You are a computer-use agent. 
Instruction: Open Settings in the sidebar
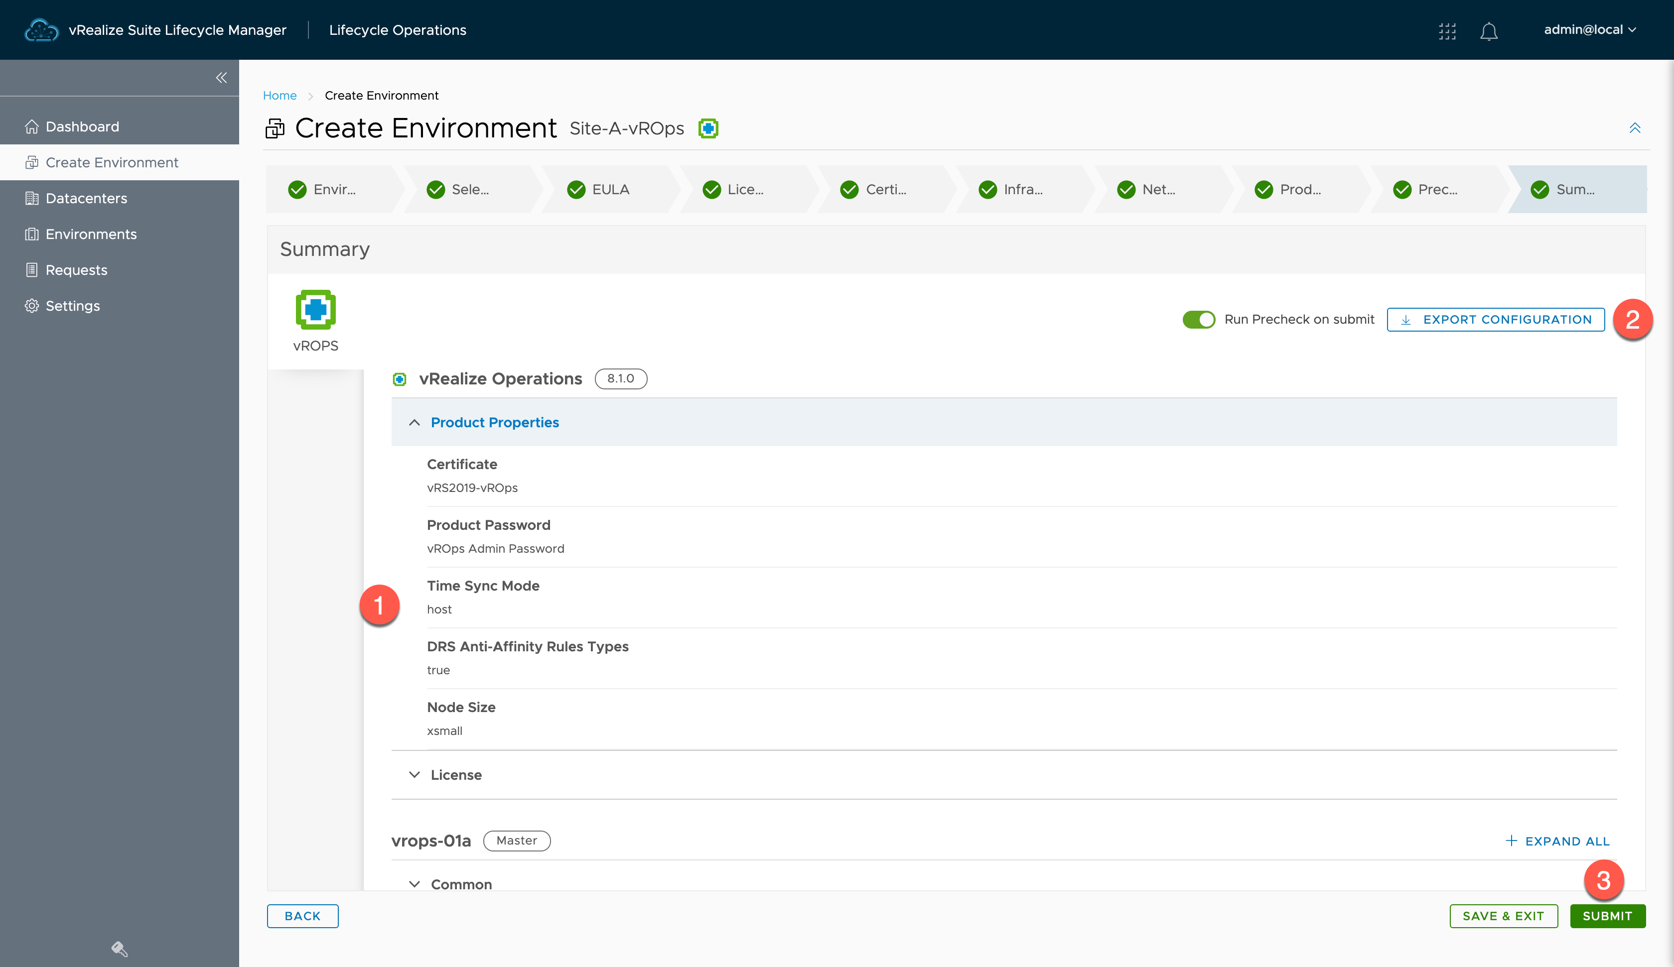(x=120, y=306)
